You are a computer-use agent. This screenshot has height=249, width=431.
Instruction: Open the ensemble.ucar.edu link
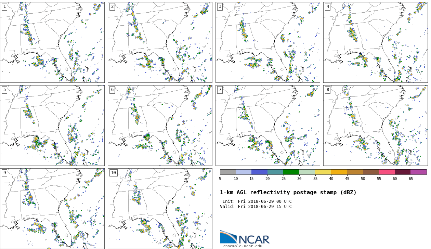[x=243, y=246]
